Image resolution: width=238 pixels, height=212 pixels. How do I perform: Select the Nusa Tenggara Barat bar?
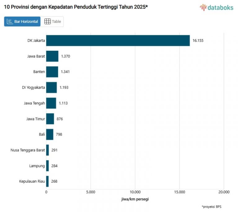pyautogui.click(x=47, y=150)
